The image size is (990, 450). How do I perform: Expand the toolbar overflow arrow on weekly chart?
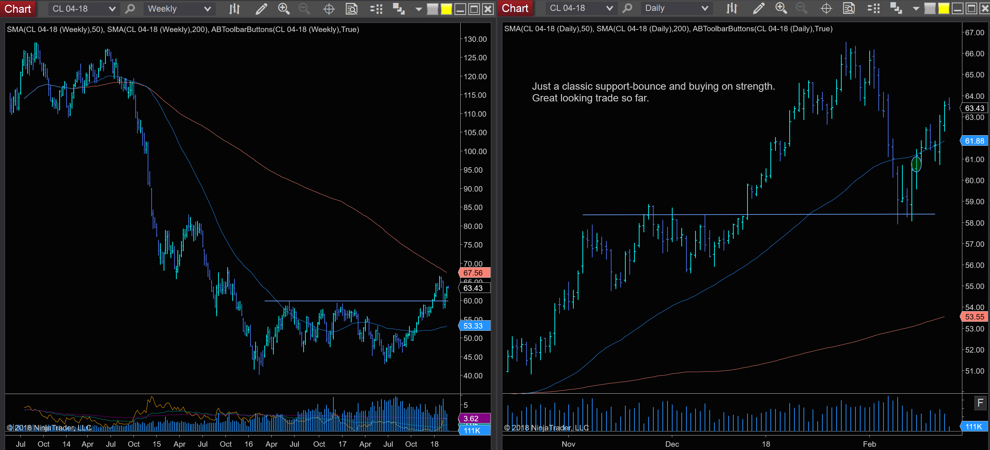418,9
